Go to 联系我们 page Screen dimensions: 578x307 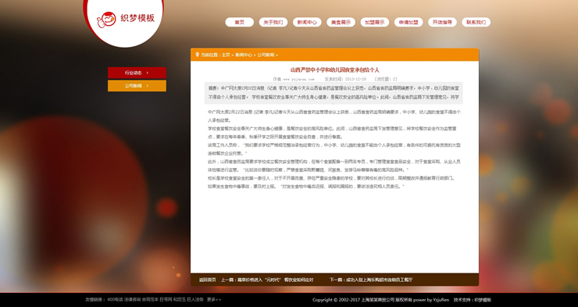click(476, 22)
